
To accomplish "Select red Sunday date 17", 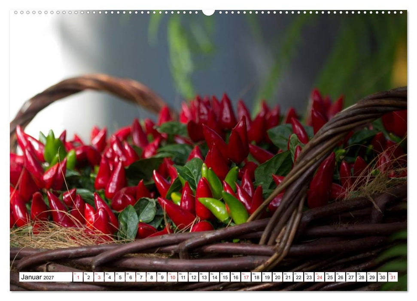I will (x=246, y=277).
